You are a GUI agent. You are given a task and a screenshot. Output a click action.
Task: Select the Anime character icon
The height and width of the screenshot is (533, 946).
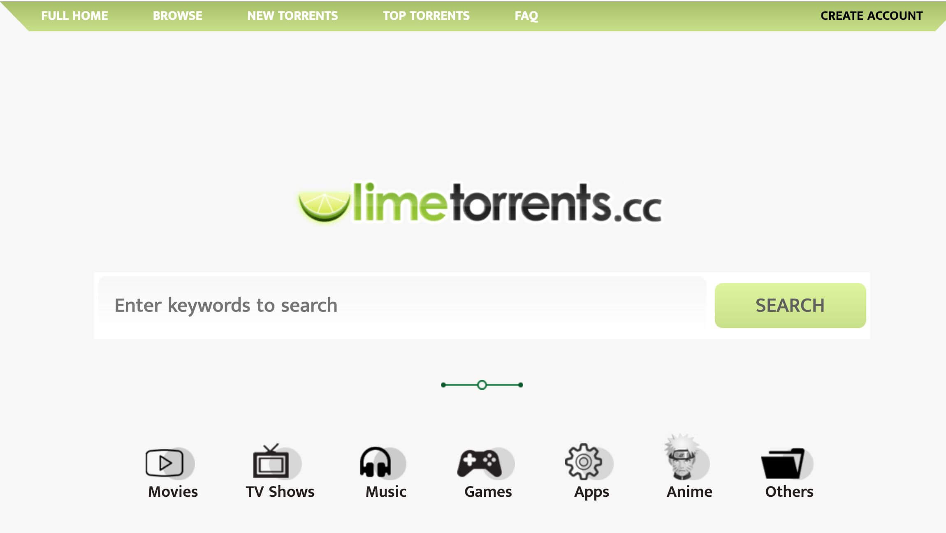point(682,457)
